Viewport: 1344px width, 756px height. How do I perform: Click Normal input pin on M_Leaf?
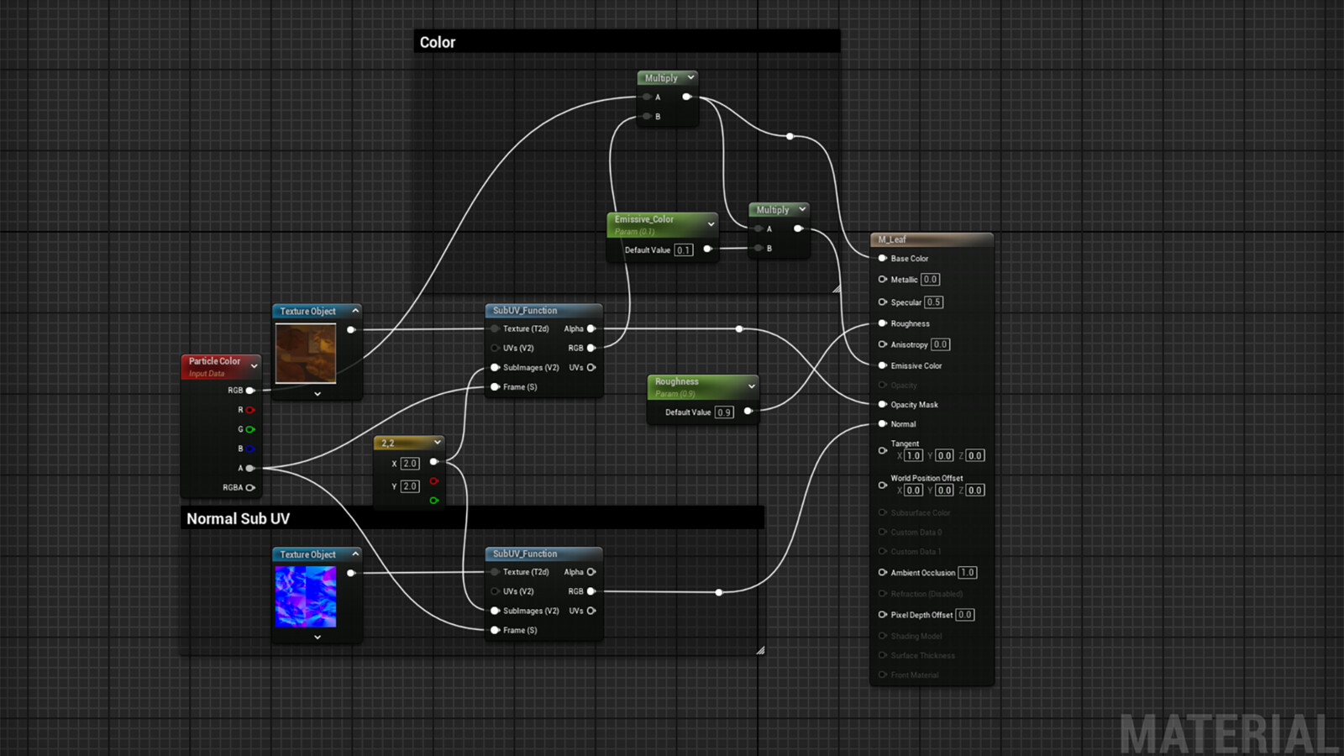[x=883, y=423]
